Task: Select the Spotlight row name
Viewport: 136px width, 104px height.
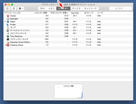Action: [x=14, y=19]
